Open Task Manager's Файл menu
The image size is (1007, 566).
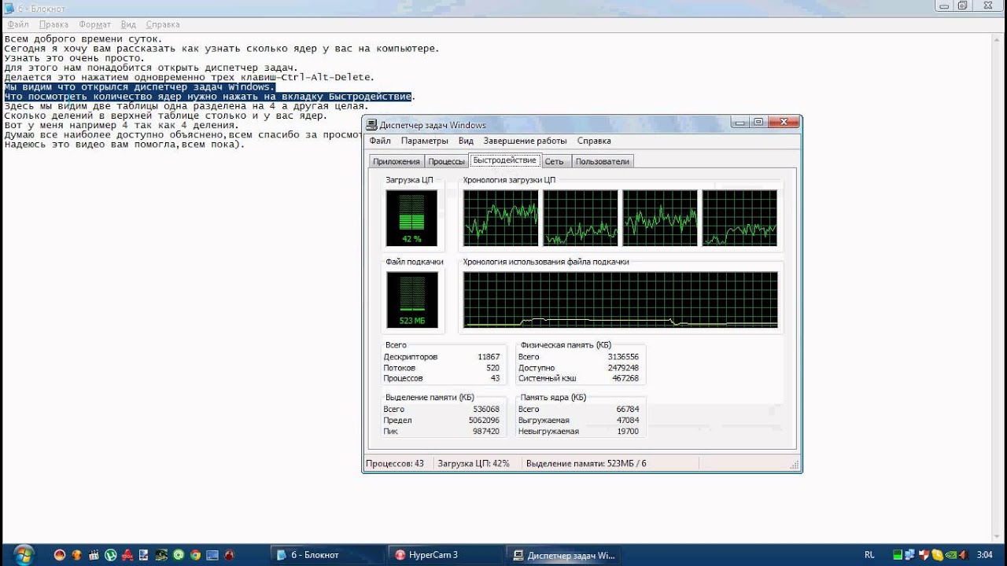point(380,141)
